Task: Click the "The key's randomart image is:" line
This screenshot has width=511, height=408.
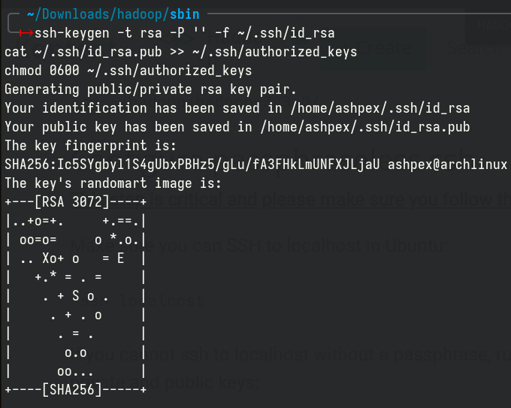Action: (x=113, y=183)
